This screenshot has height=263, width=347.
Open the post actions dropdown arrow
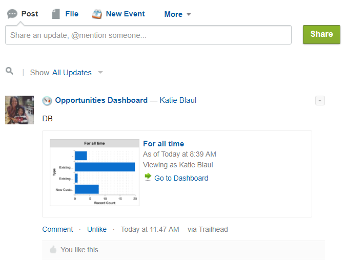click(x=320, y=101)
